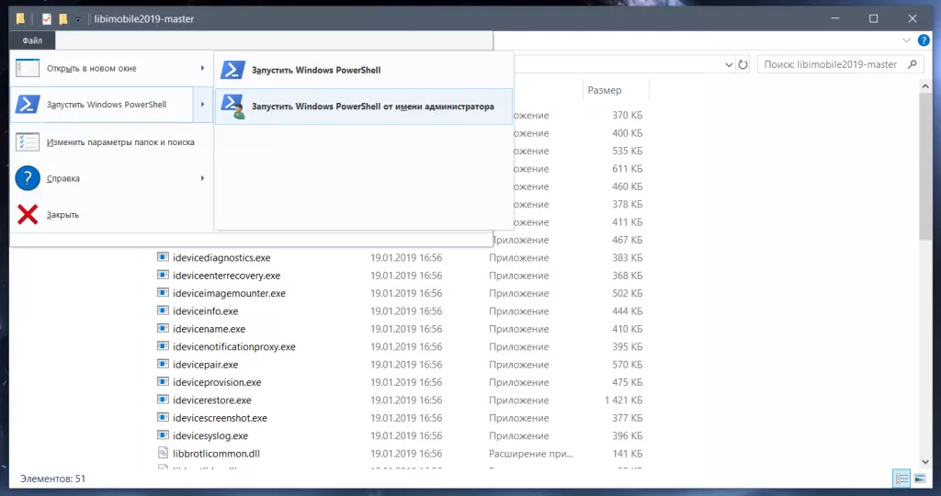This screenshot has width=941, height=496.
Task: Expand the Открыть в новом окне submenu arrow
Action: pos(202,68)
